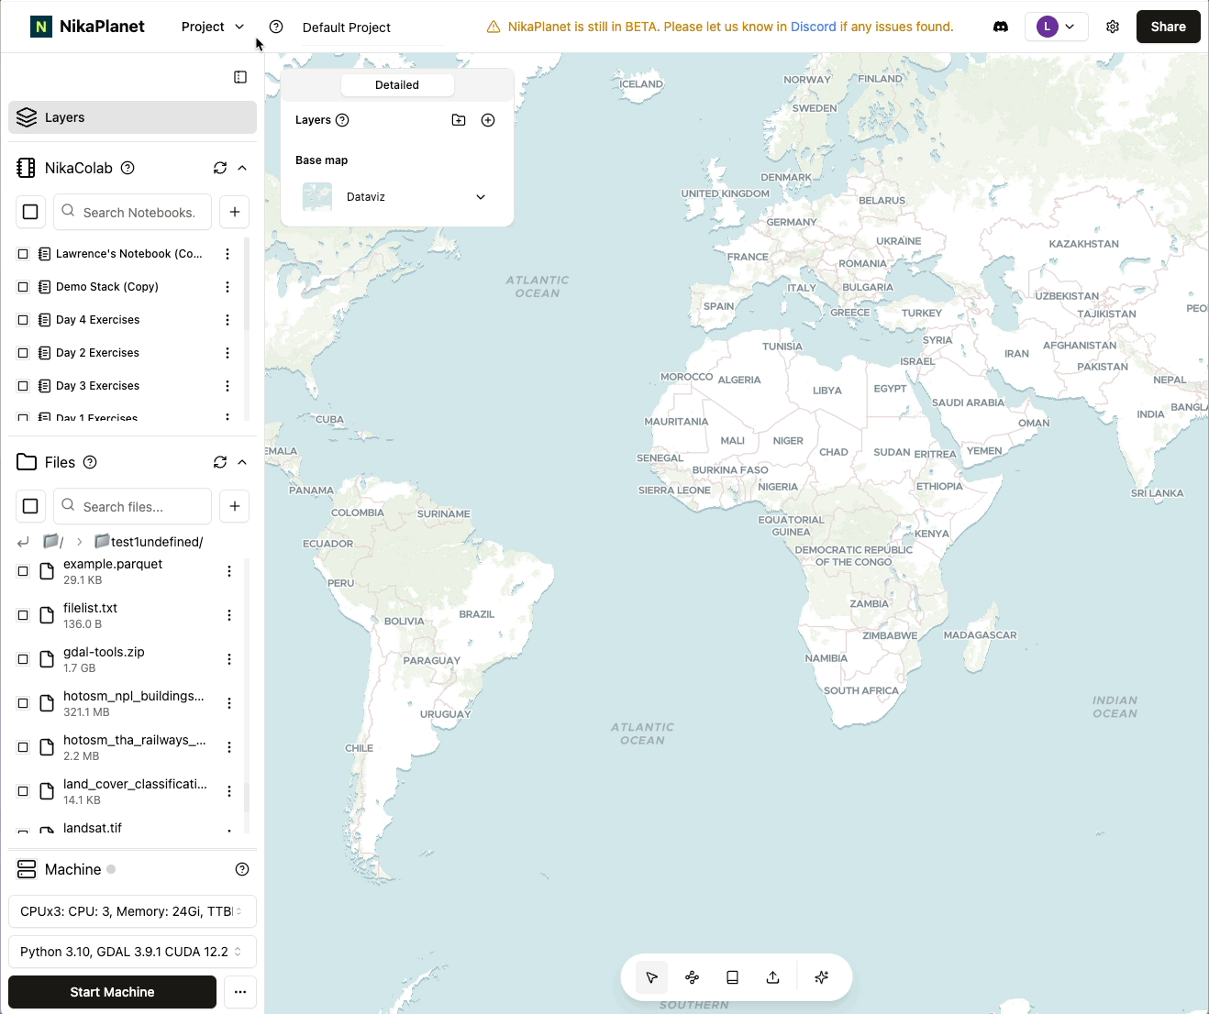The width and height of the screenshot is (1209, 1014).
Task: Select the Detailed tab
Action: pyautogui.click(x=397, y=85)
